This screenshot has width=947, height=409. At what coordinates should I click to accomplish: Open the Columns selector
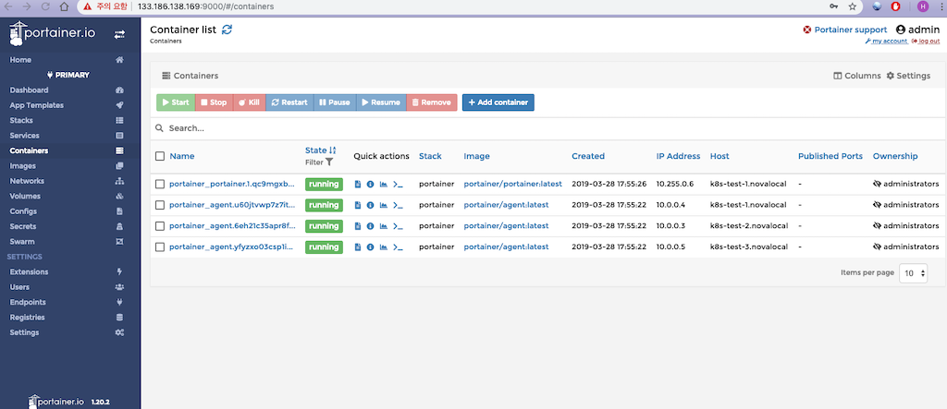tap(857, 76)
